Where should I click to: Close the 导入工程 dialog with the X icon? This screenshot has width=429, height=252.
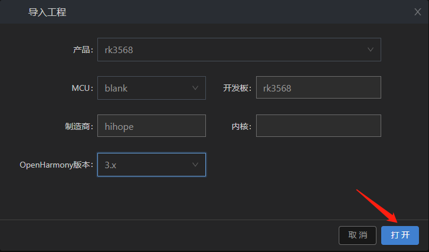point(418,11)
